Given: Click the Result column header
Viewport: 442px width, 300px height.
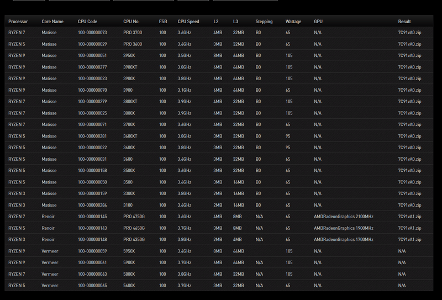Looking at the screenshot, I should [404, 22].
